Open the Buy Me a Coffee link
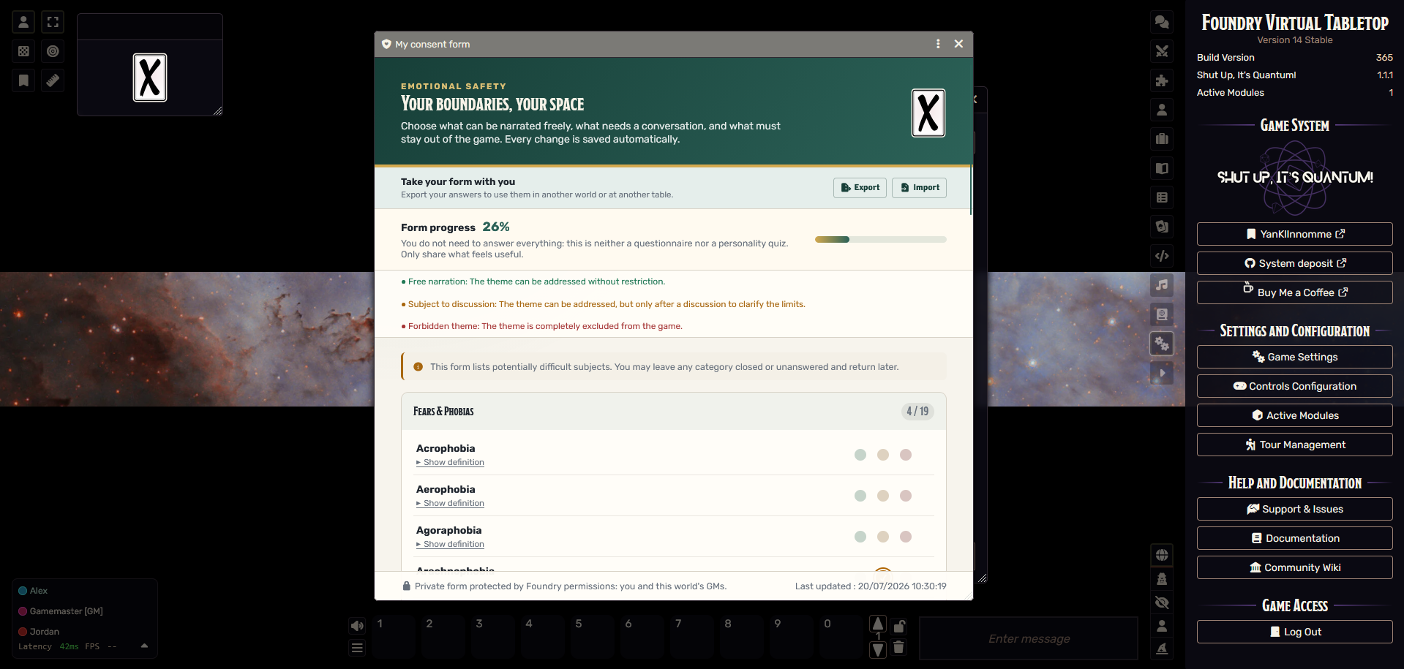1404x669 pixels. click(1295, 292)
